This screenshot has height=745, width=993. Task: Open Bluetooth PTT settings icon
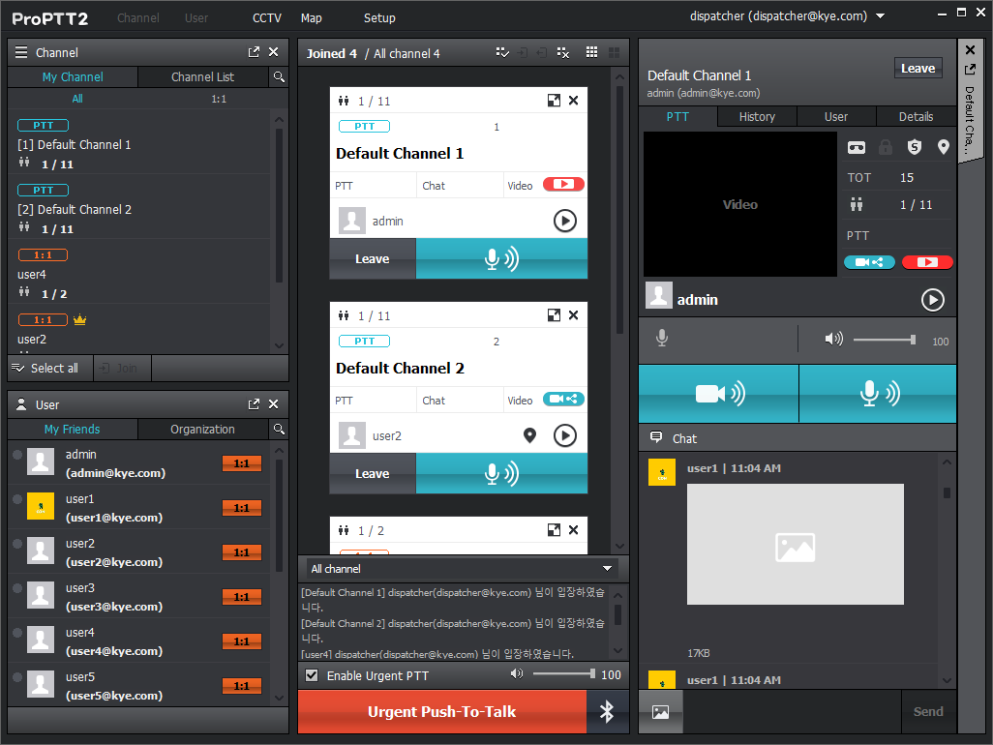click(607, 711)
